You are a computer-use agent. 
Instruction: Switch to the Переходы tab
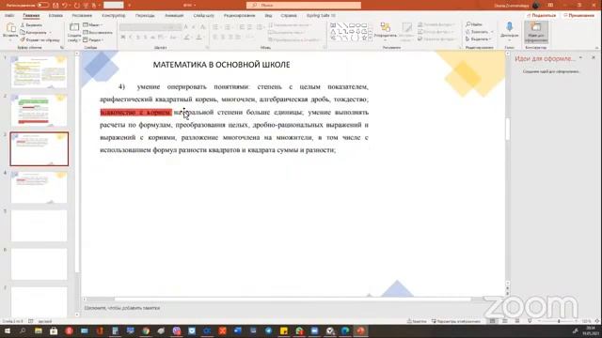pos(145,16)
